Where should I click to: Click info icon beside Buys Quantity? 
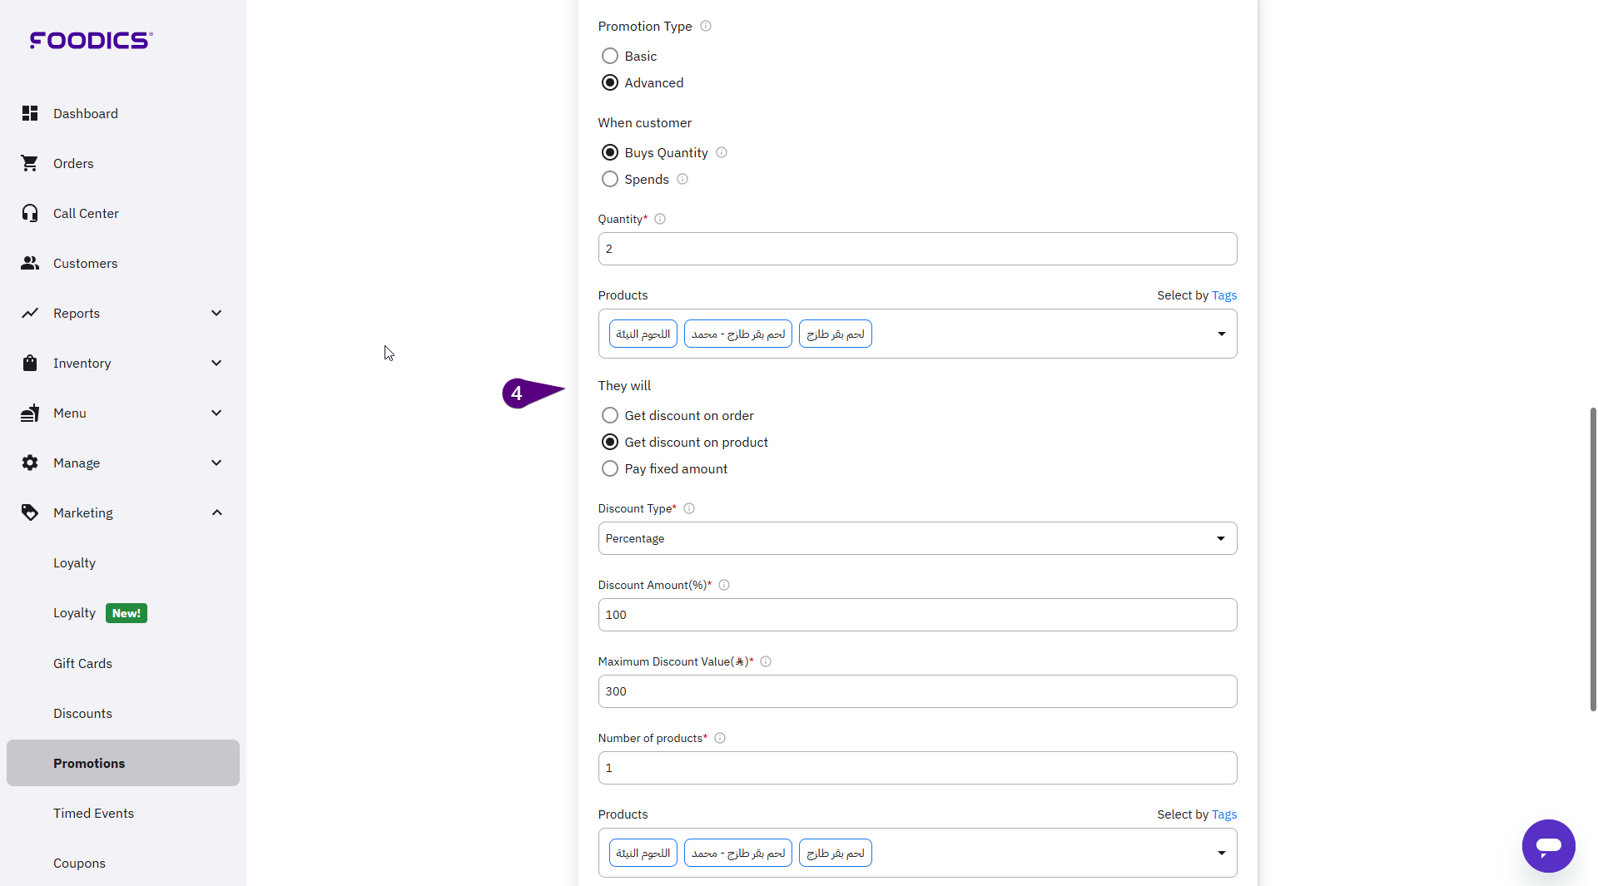(722, 153)
